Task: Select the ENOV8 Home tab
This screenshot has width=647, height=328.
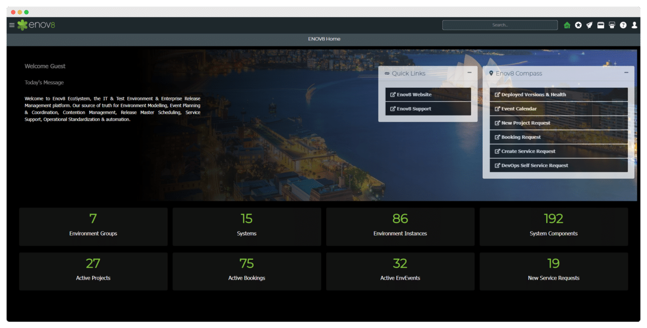Action: click(x=323, y=39)
